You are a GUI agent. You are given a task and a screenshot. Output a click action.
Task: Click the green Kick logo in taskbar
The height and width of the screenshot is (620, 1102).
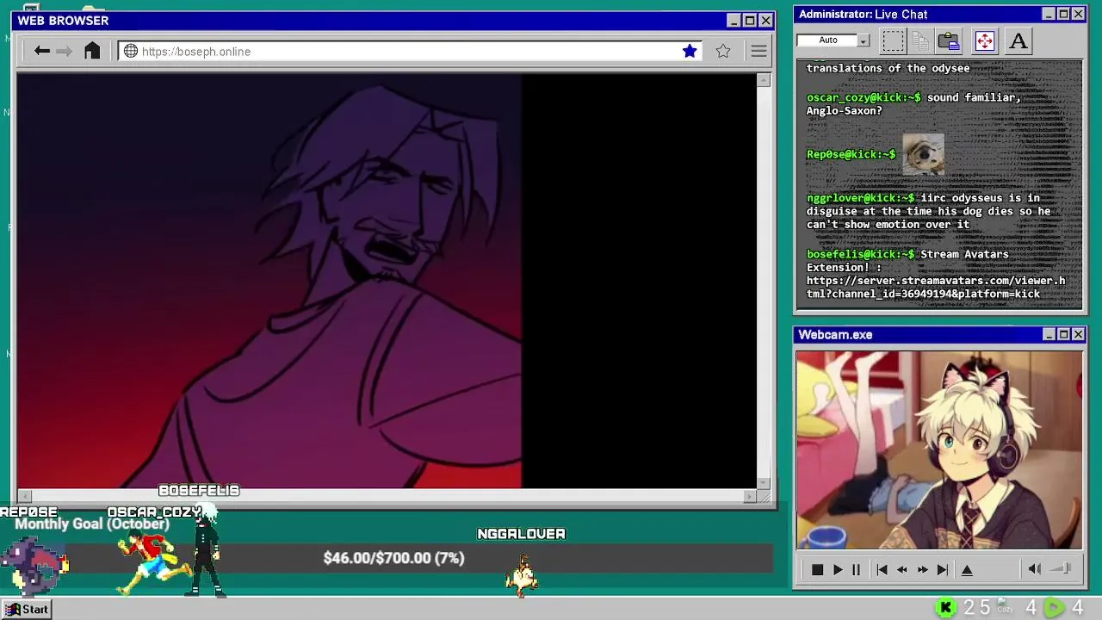pos(945,608)
